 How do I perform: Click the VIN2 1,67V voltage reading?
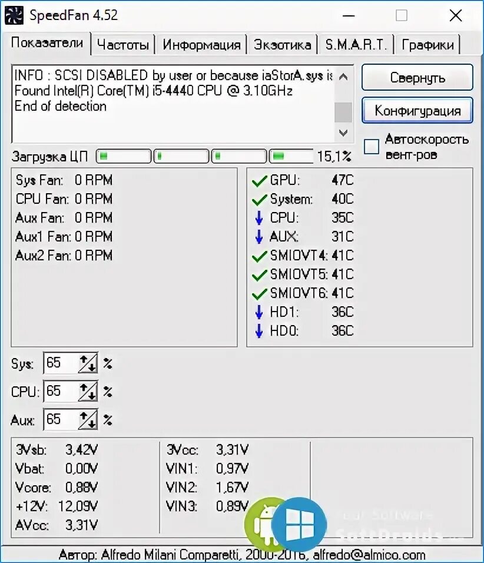207,488
